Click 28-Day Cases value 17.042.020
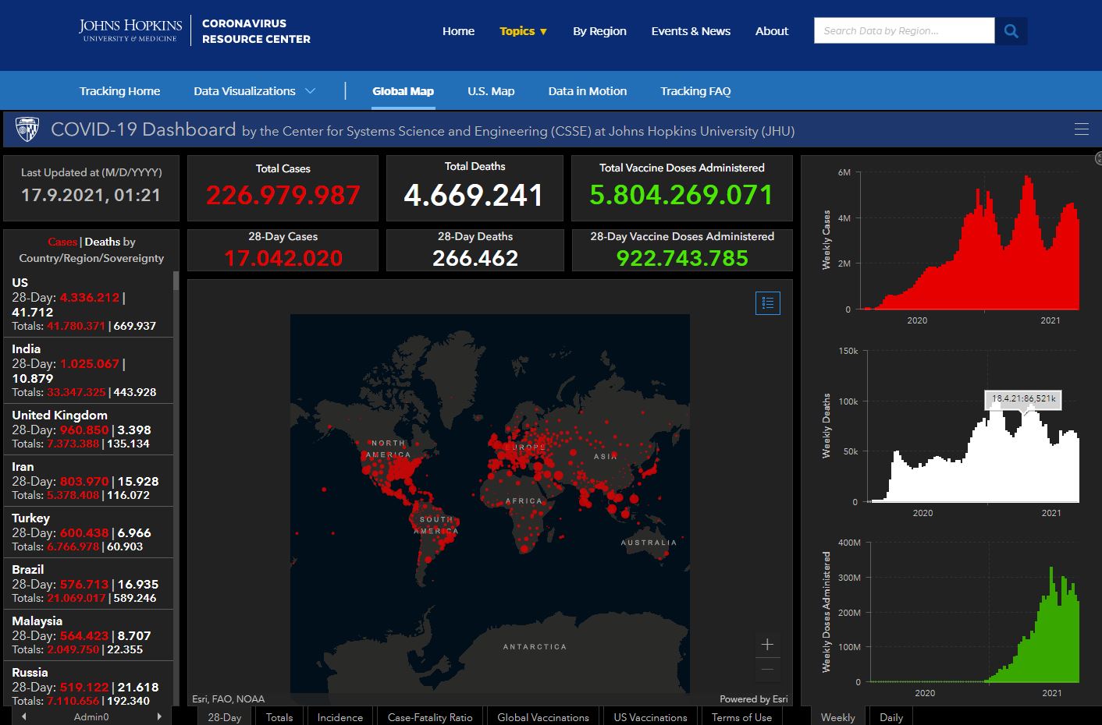The height and width of the screenshot is (725, 1102). [283, 258]
